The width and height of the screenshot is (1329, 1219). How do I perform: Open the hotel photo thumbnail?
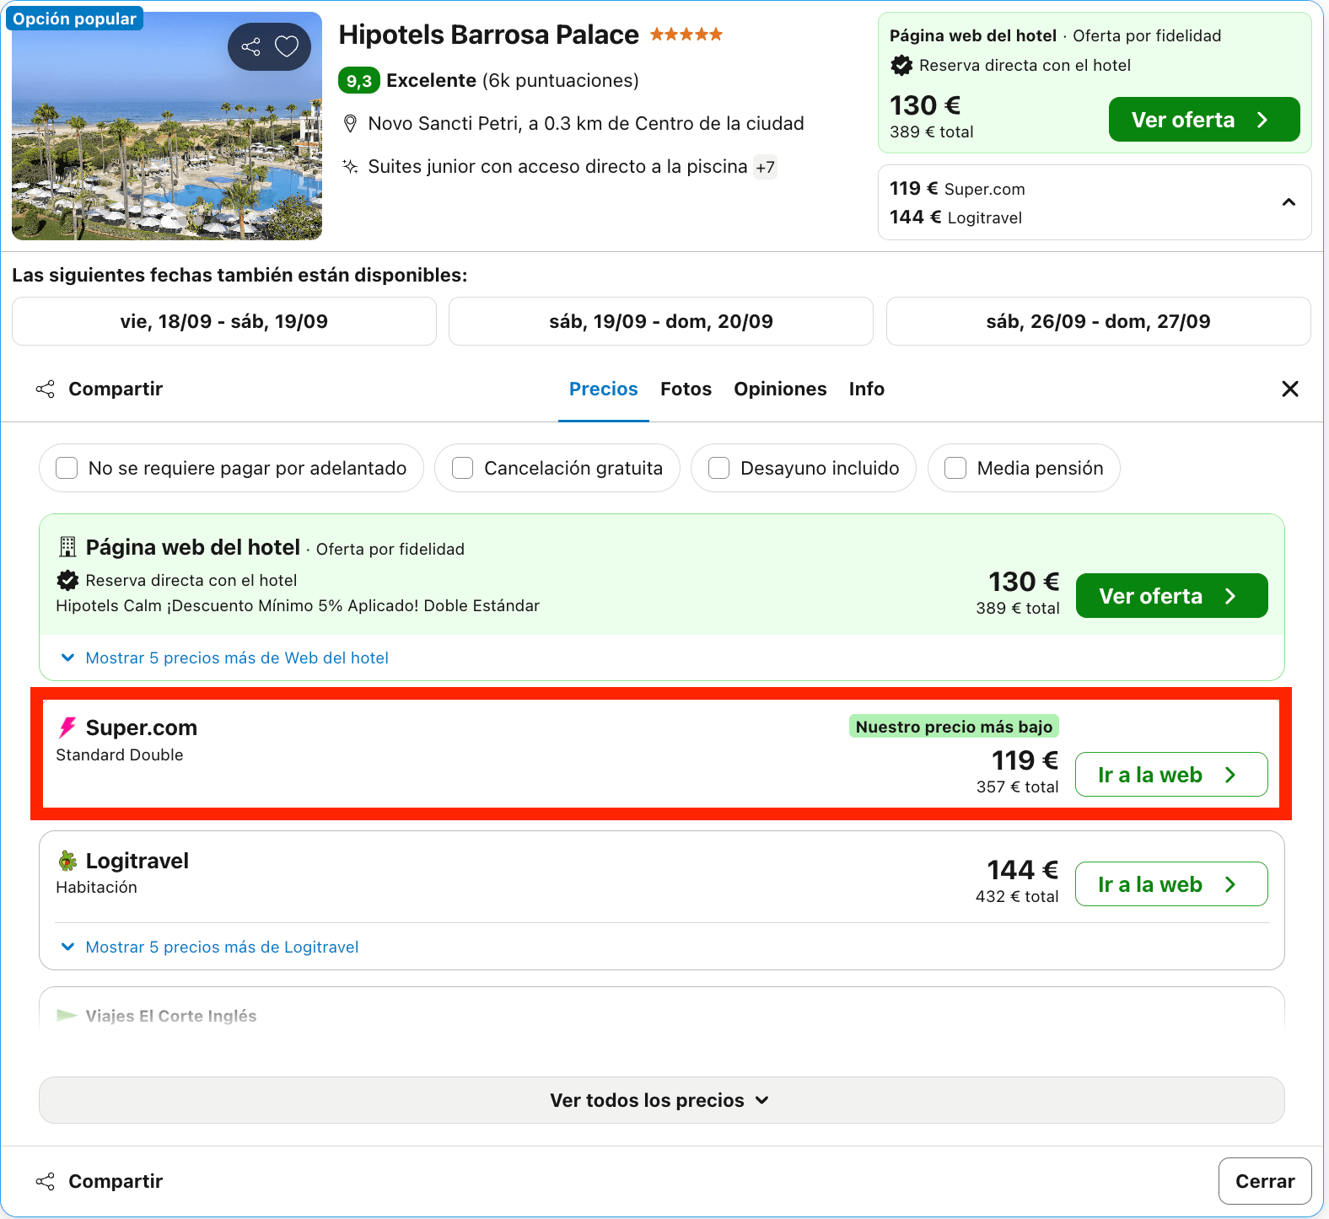(167, 126)
